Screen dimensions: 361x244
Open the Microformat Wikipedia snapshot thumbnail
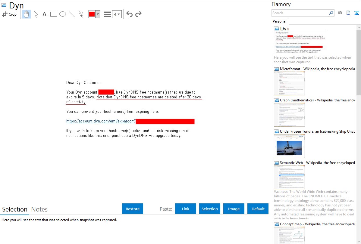[289, 83]
